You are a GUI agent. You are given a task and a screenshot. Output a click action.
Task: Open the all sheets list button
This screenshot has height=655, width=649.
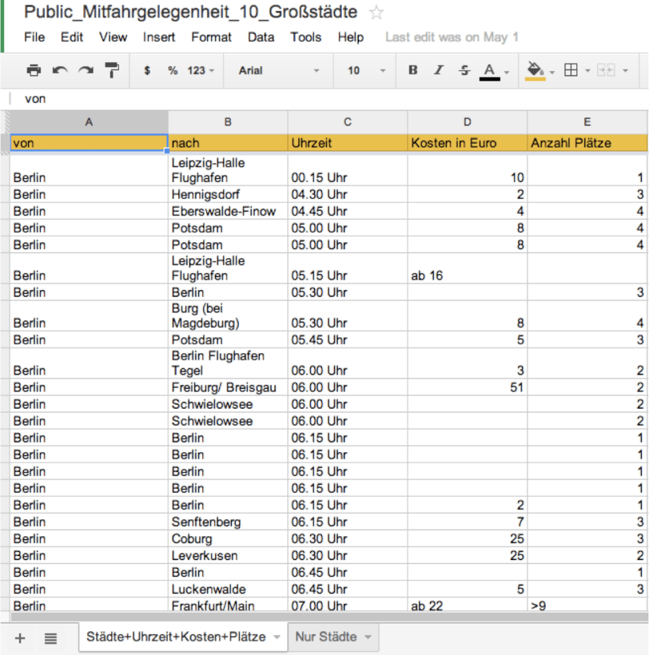[x=51, y=638]
